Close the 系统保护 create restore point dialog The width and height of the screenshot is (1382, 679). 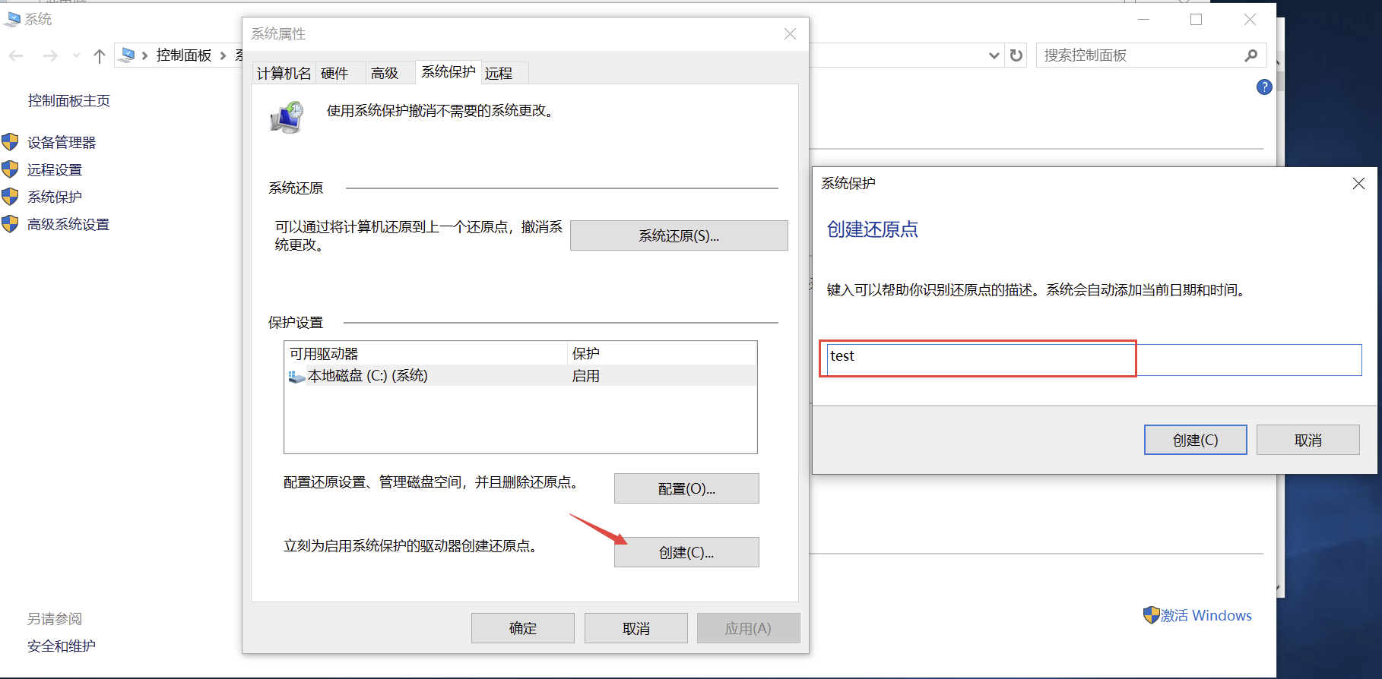click(x=1358, y=184)
